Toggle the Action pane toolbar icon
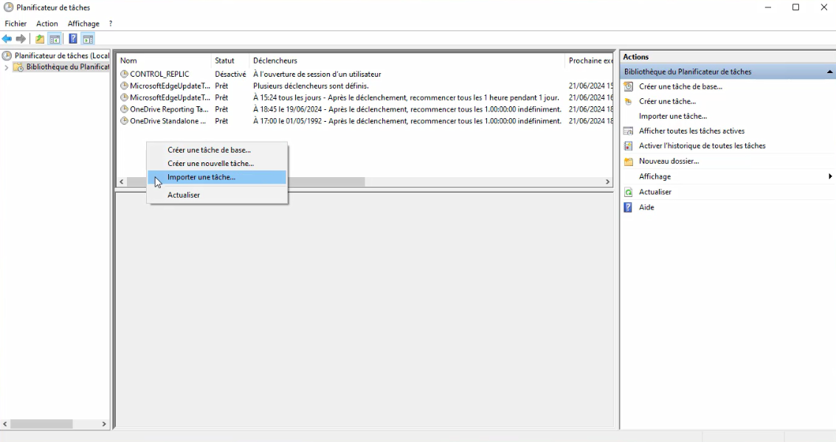The width and height of the screenshot is (836, 442). (x=88, y=39)
